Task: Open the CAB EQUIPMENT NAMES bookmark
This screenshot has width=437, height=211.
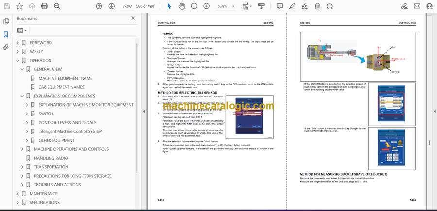Action: [61, 87]
